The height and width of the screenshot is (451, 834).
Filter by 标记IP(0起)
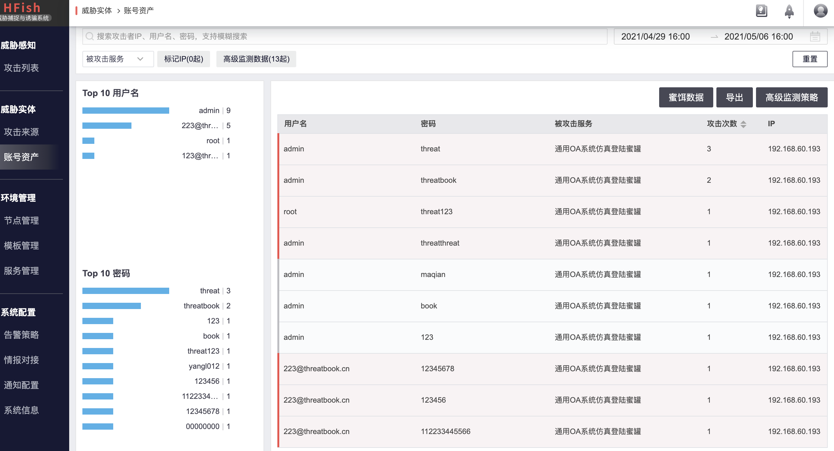click(x=184, y=59)
